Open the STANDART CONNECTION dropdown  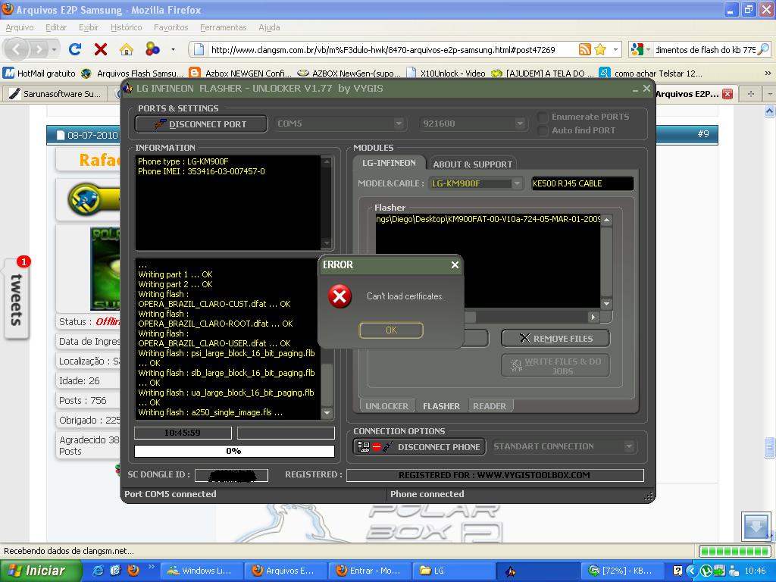point(629,446)
